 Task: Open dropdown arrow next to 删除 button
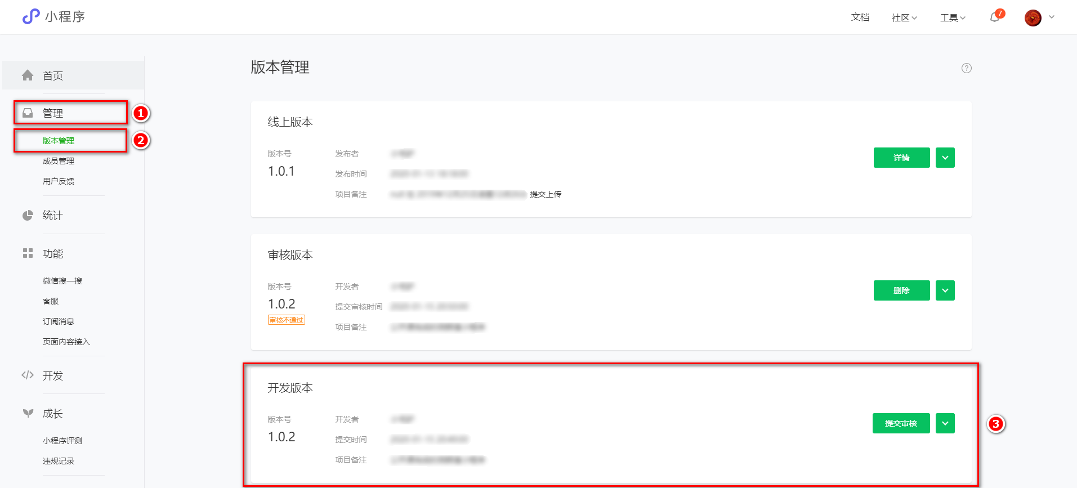point(945,290)
